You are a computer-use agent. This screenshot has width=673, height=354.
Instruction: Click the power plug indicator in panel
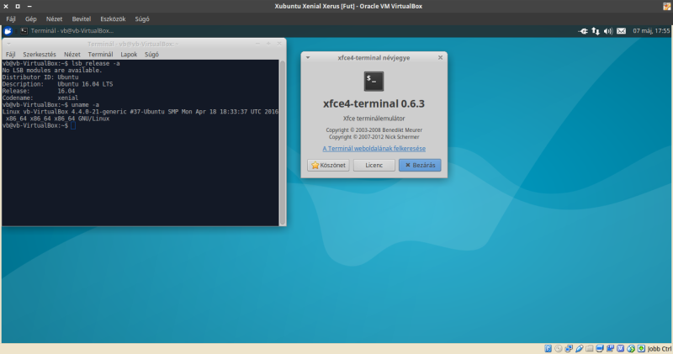pos(583,31)
